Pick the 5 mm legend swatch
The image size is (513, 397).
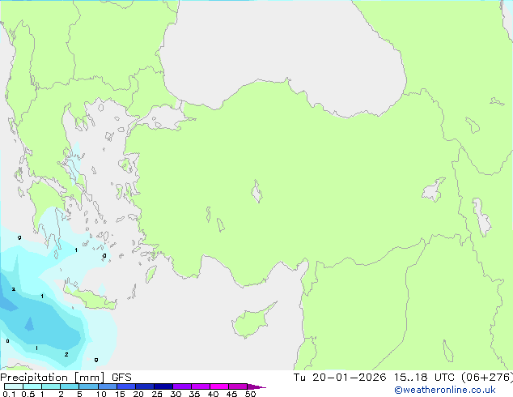click(x=88, y=386)
